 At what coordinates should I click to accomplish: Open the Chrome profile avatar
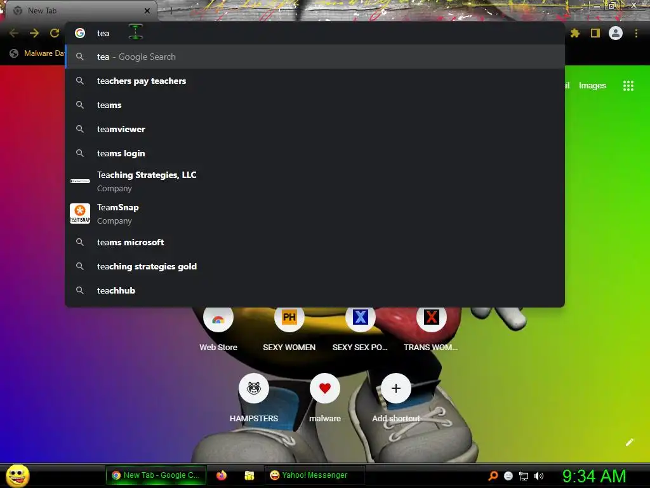click(x=616, y=33)
